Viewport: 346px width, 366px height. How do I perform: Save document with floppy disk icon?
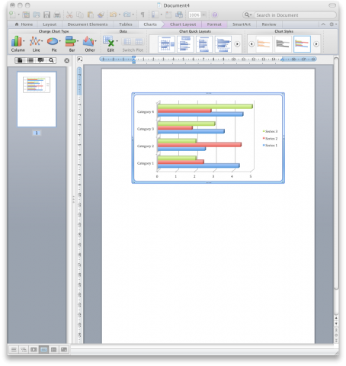[46, 14]
